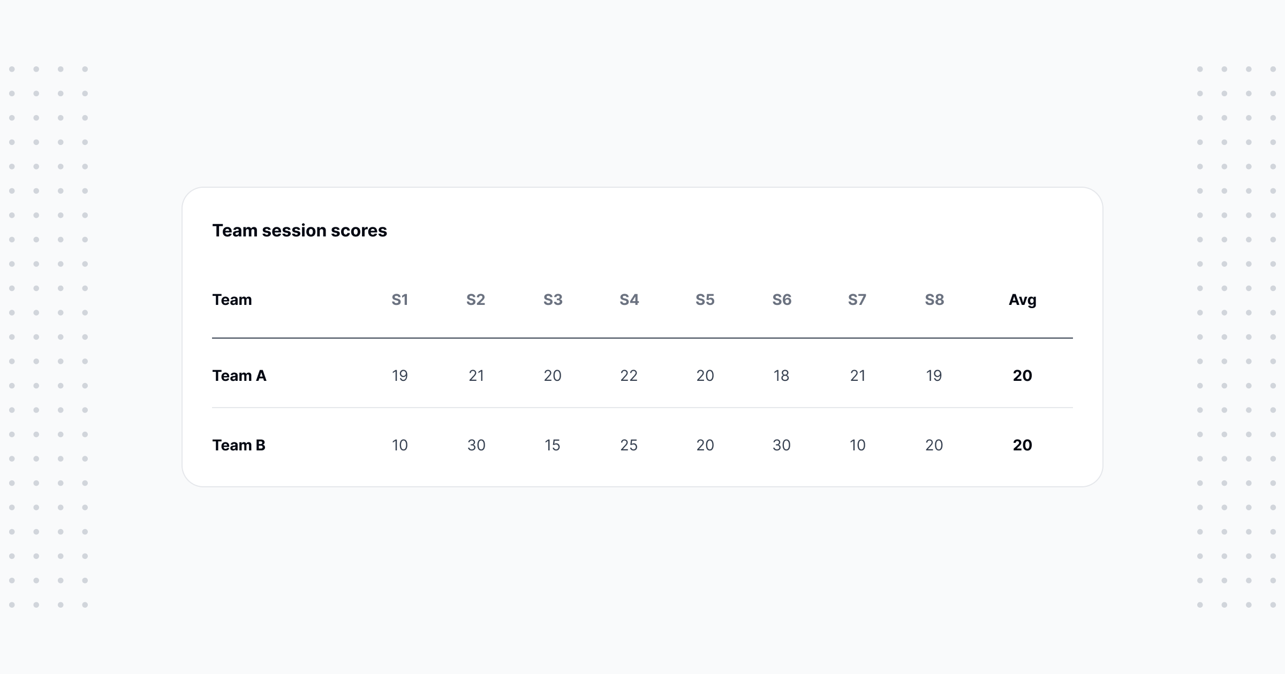
Task: Select Team A's S3 score of 20
Action: [x=553, y=376]
